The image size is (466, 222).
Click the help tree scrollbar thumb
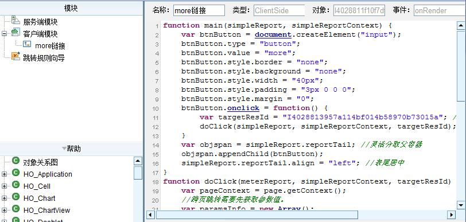138,173
